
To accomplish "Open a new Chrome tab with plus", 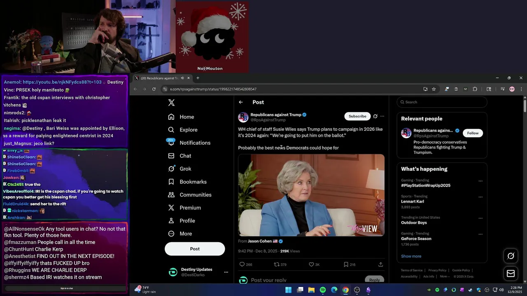I will click(198, 78).
